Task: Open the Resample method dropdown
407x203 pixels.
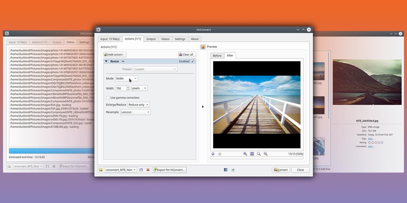Action: click(x=135, y=112)
